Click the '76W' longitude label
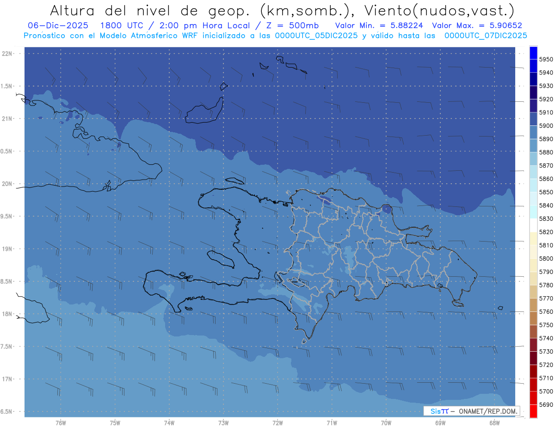 61,423
